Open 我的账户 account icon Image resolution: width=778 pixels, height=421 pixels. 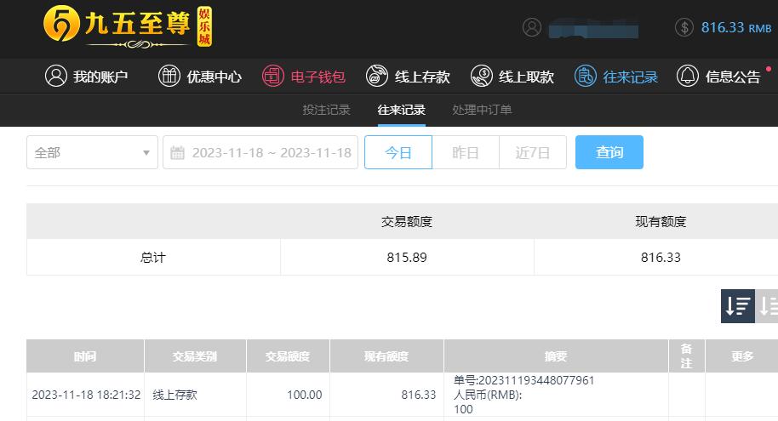click(55, 76)
